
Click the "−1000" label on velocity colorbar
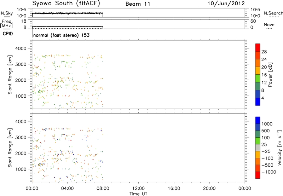268,172
